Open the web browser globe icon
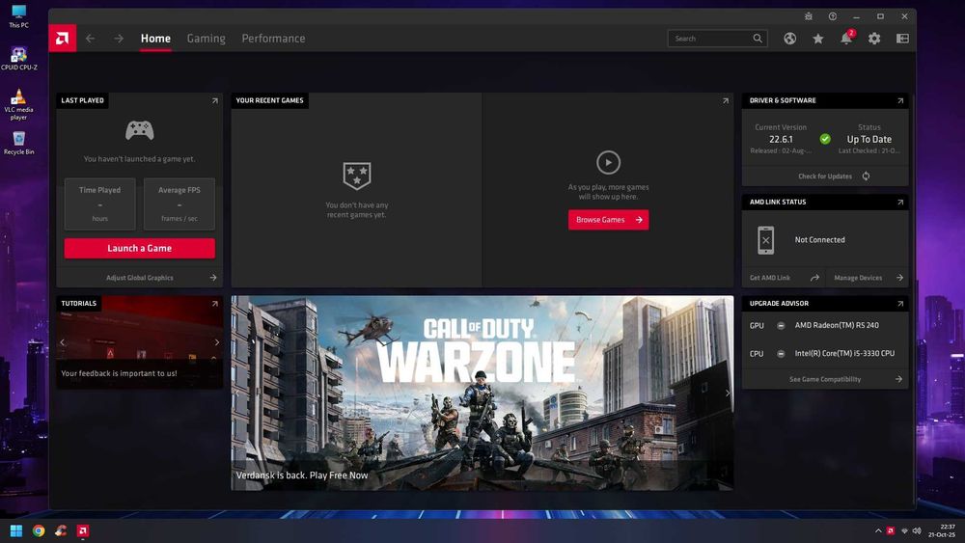The width and height of the screenshot is (965, 543). 790,39
